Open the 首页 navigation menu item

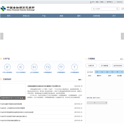tap(9, 16)
